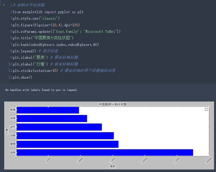Click the 剧情 bar in the chart
The width and height of the screenshot is (216, 172).
tap(48, 110)
